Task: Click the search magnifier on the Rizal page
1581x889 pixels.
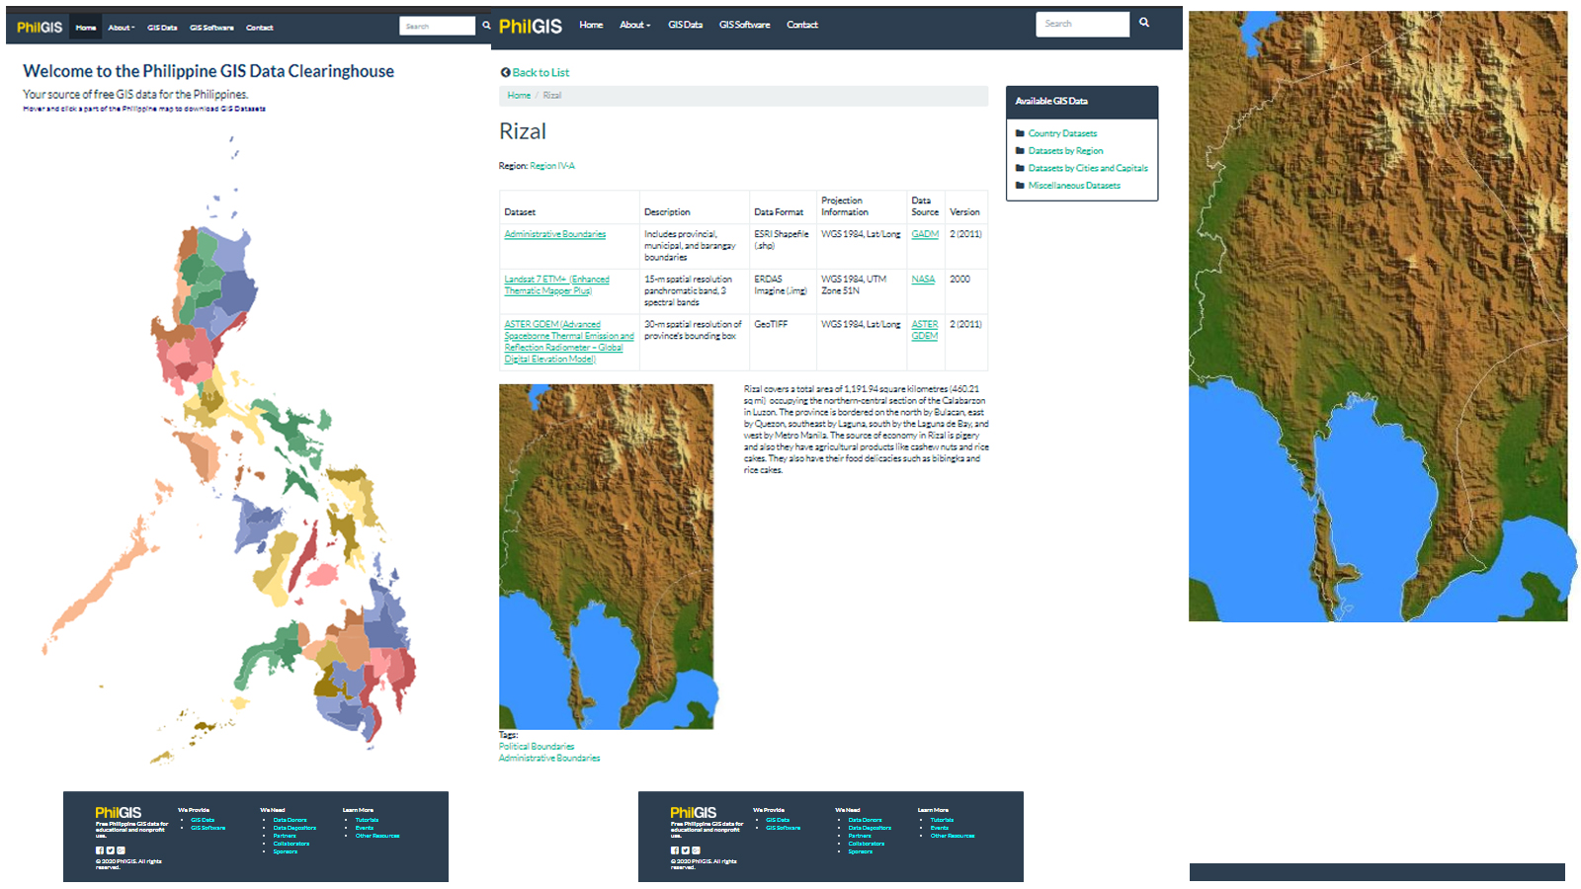Action: (x=1144, y=21)
